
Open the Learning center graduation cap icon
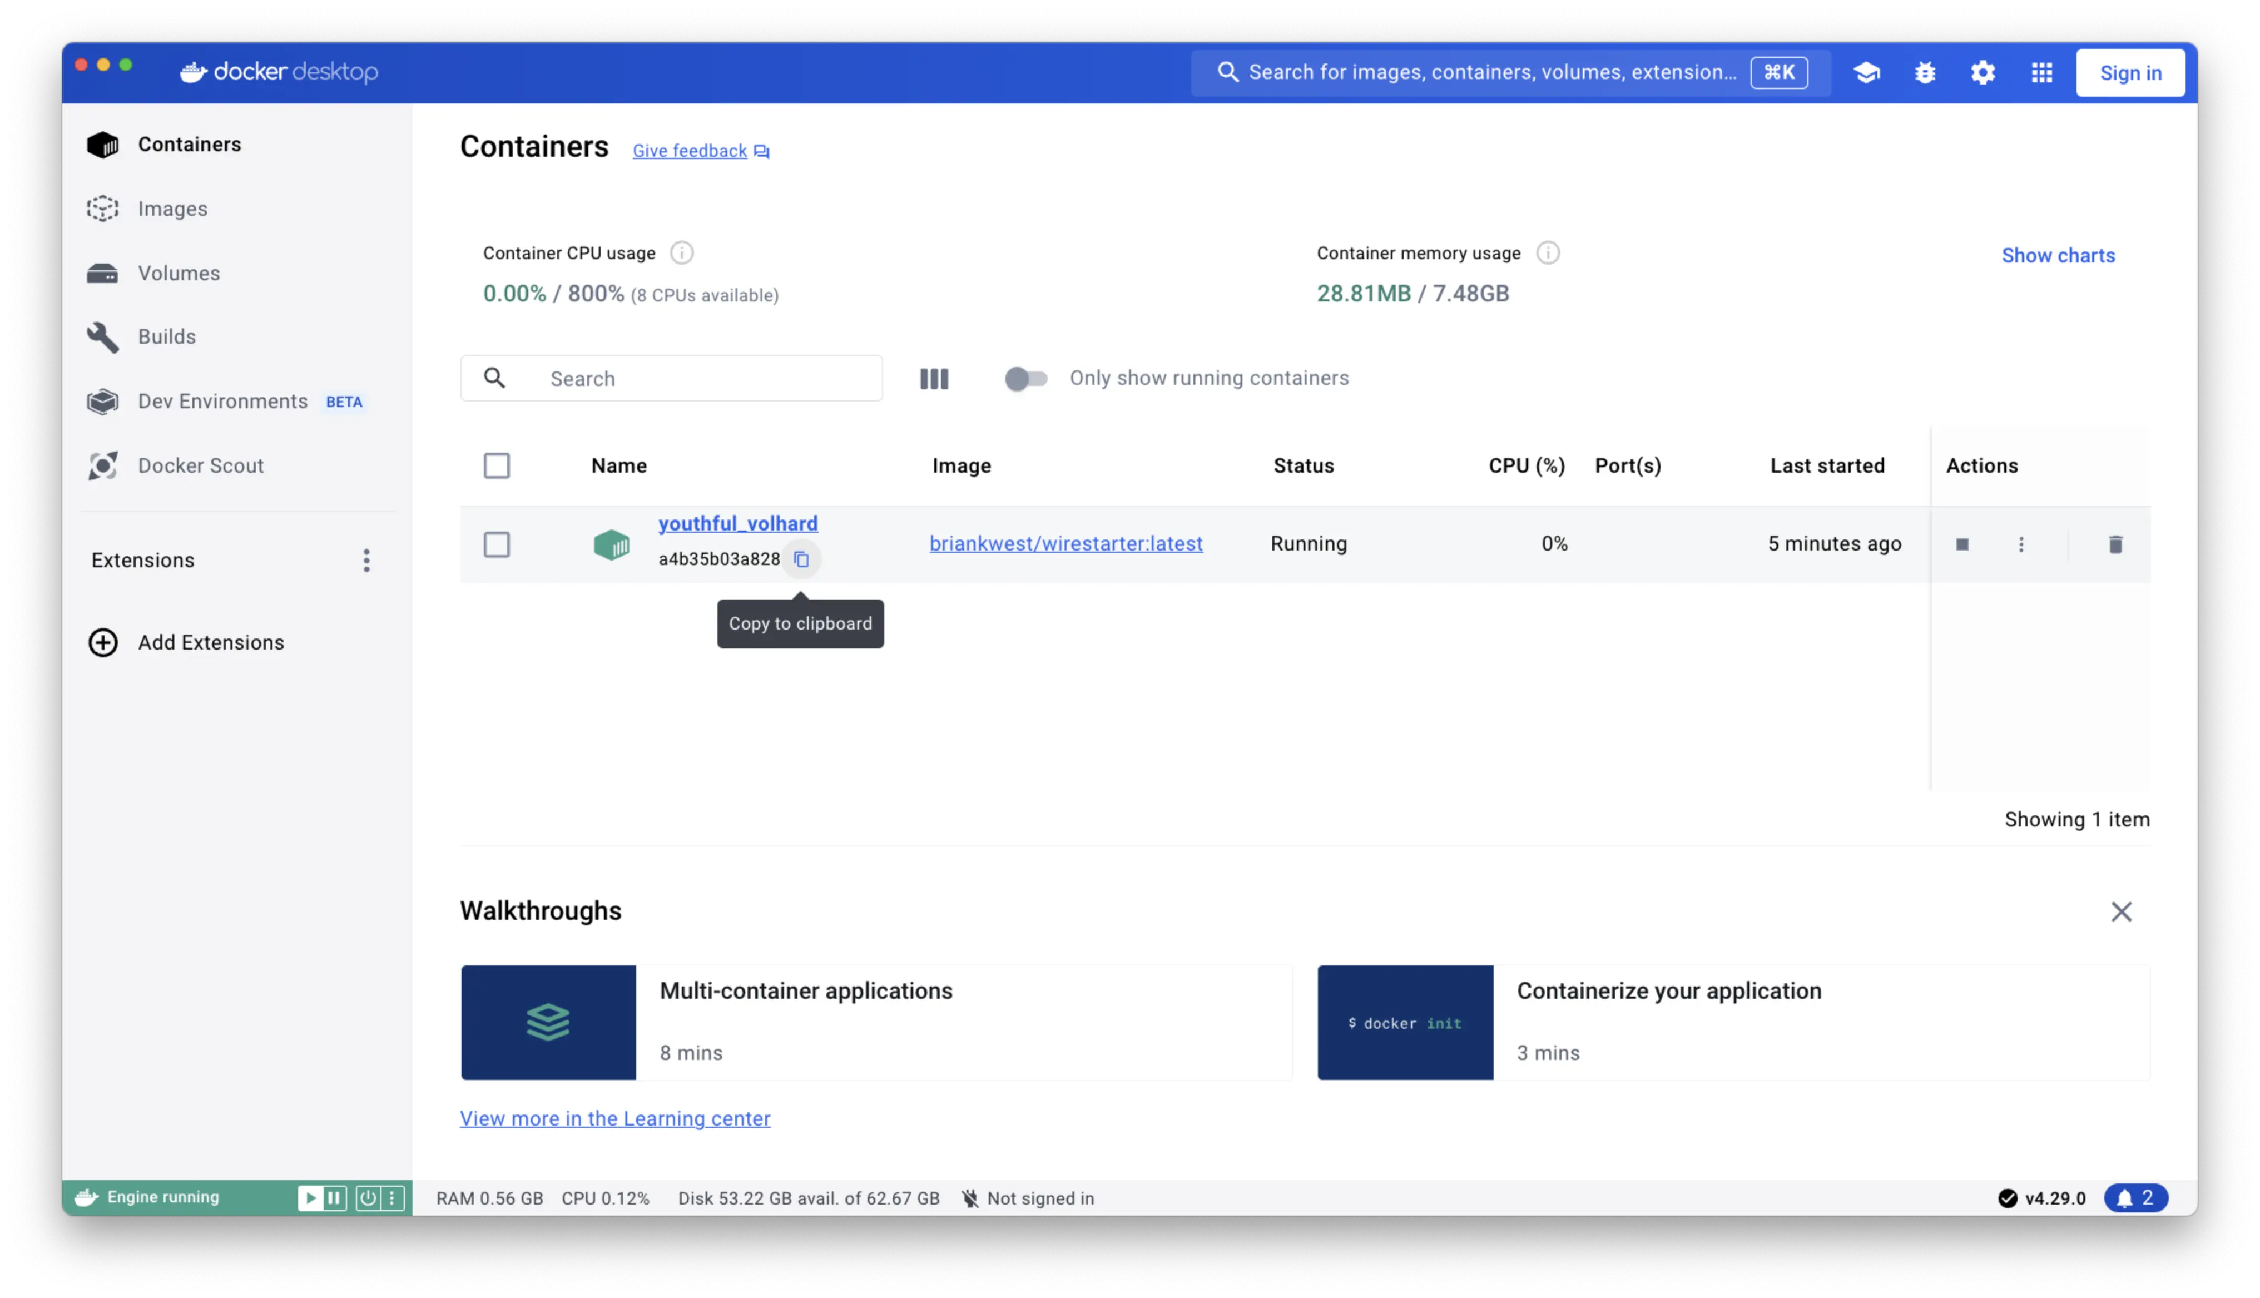(1867, 72)
